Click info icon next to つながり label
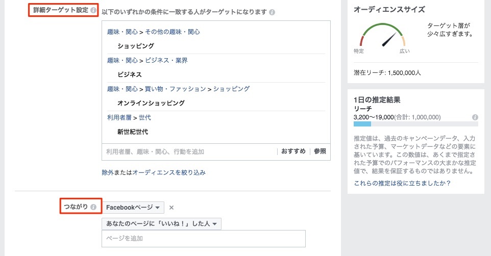The image size is (491, 256). pos(93,207)
